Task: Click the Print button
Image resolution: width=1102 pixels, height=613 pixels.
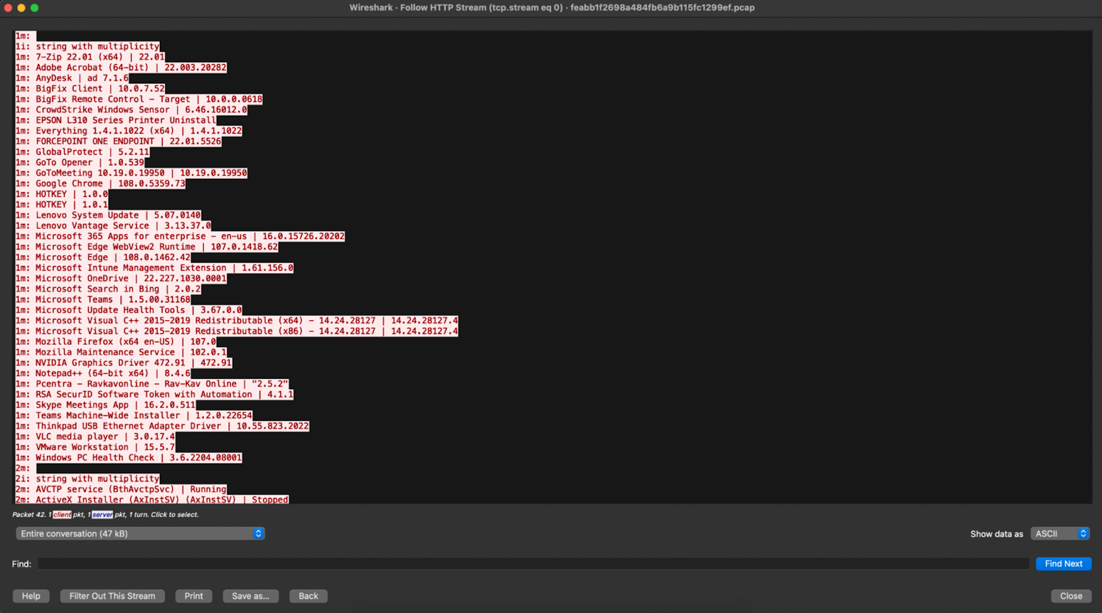Action: pos(194,596)
